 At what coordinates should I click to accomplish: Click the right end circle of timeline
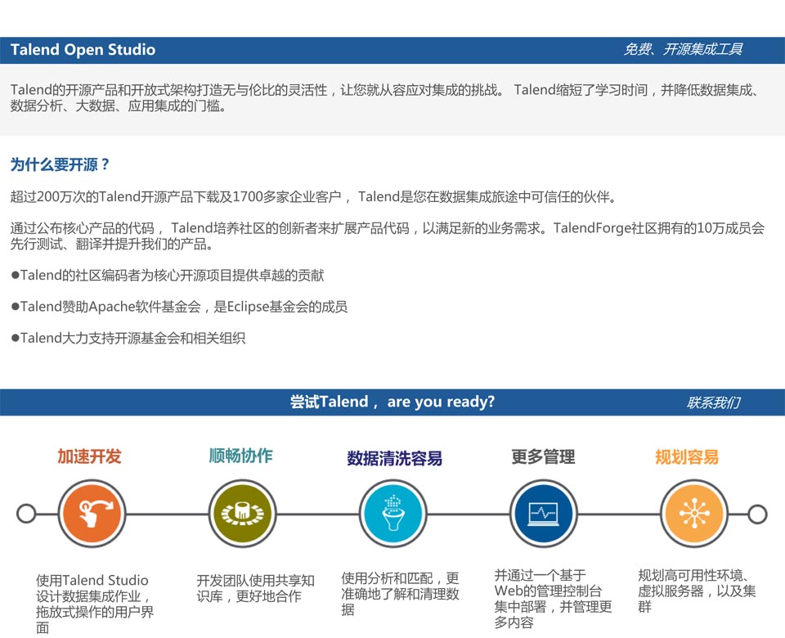[x=757, y=514]
